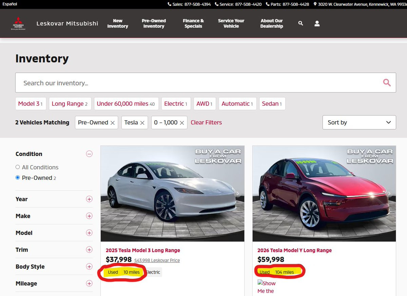Expand the Model filter section

tap(89, 233)
